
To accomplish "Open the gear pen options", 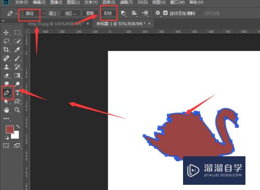I will tap(158, 13).
